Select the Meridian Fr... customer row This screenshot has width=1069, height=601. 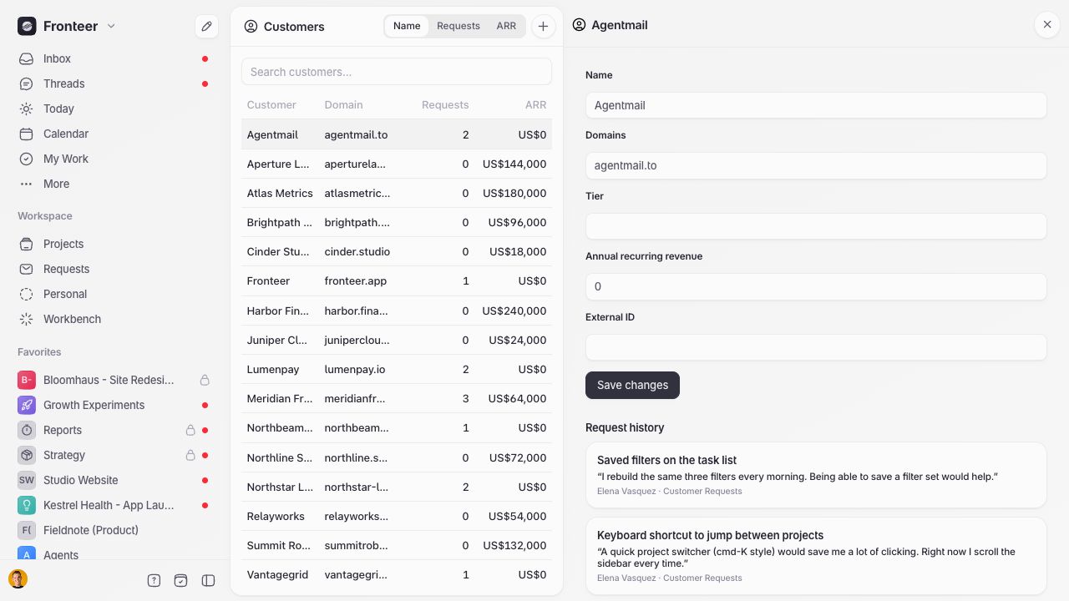(x=397, y=398)
